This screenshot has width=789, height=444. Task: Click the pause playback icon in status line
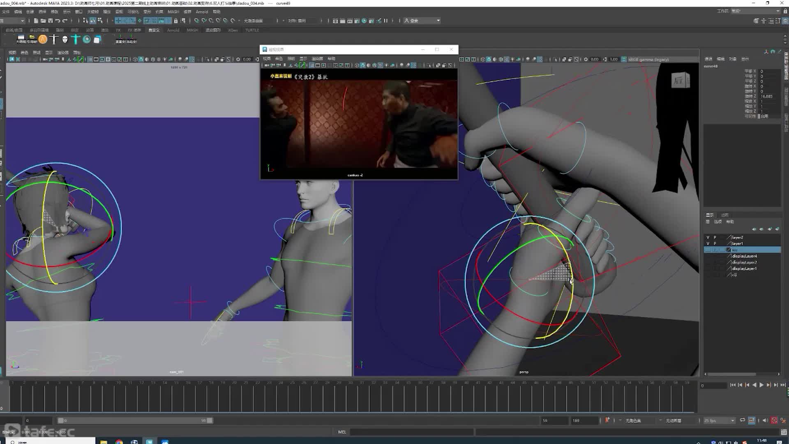[385, 21]
